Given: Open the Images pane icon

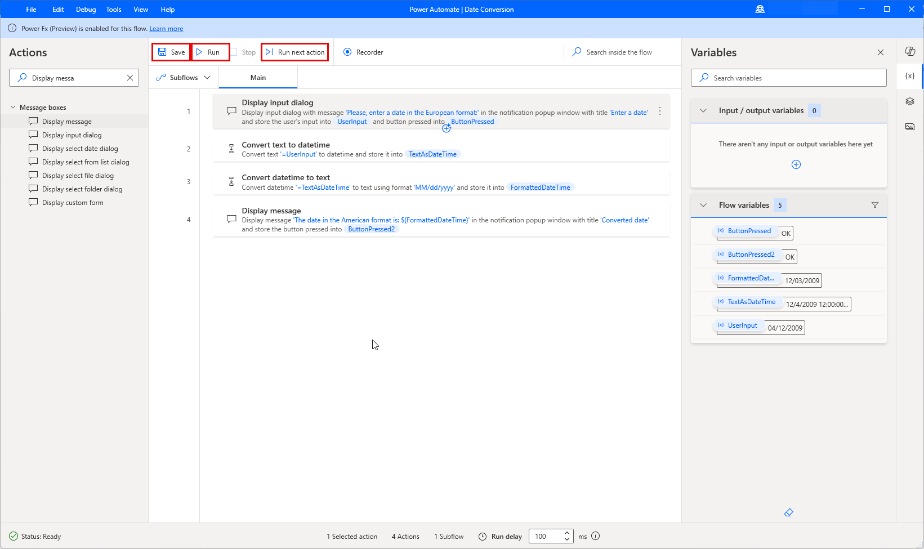Looking at the screenshot, I should [x=910, y=127].
